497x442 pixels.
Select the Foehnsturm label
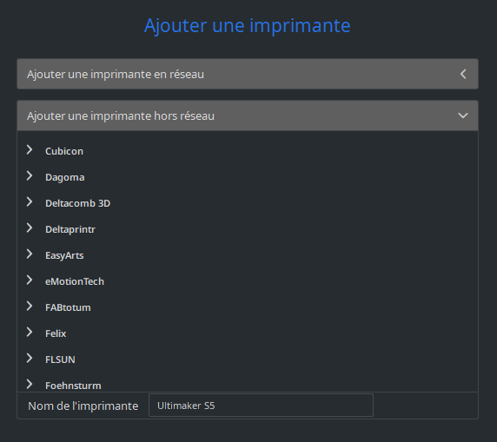tap(73, 386)
